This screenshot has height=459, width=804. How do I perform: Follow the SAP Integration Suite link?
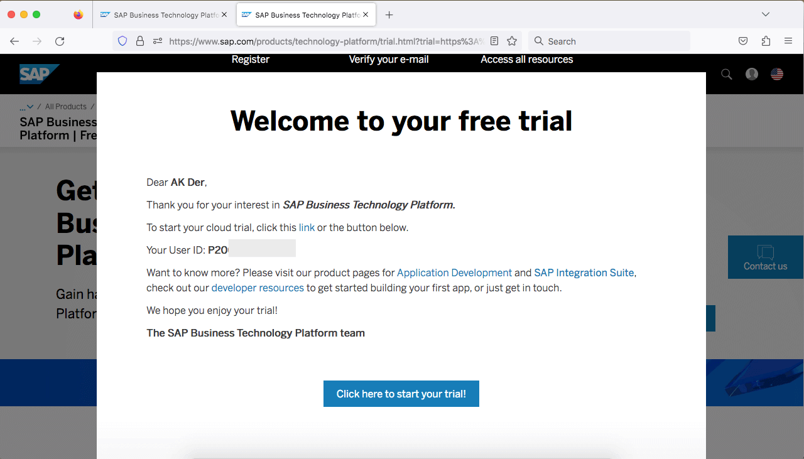tap(584, 273)
